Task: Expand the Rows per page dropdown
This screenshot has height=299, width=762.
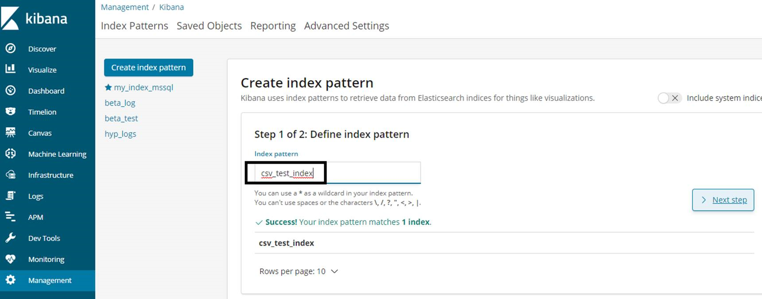Action: tap(299, 271)
